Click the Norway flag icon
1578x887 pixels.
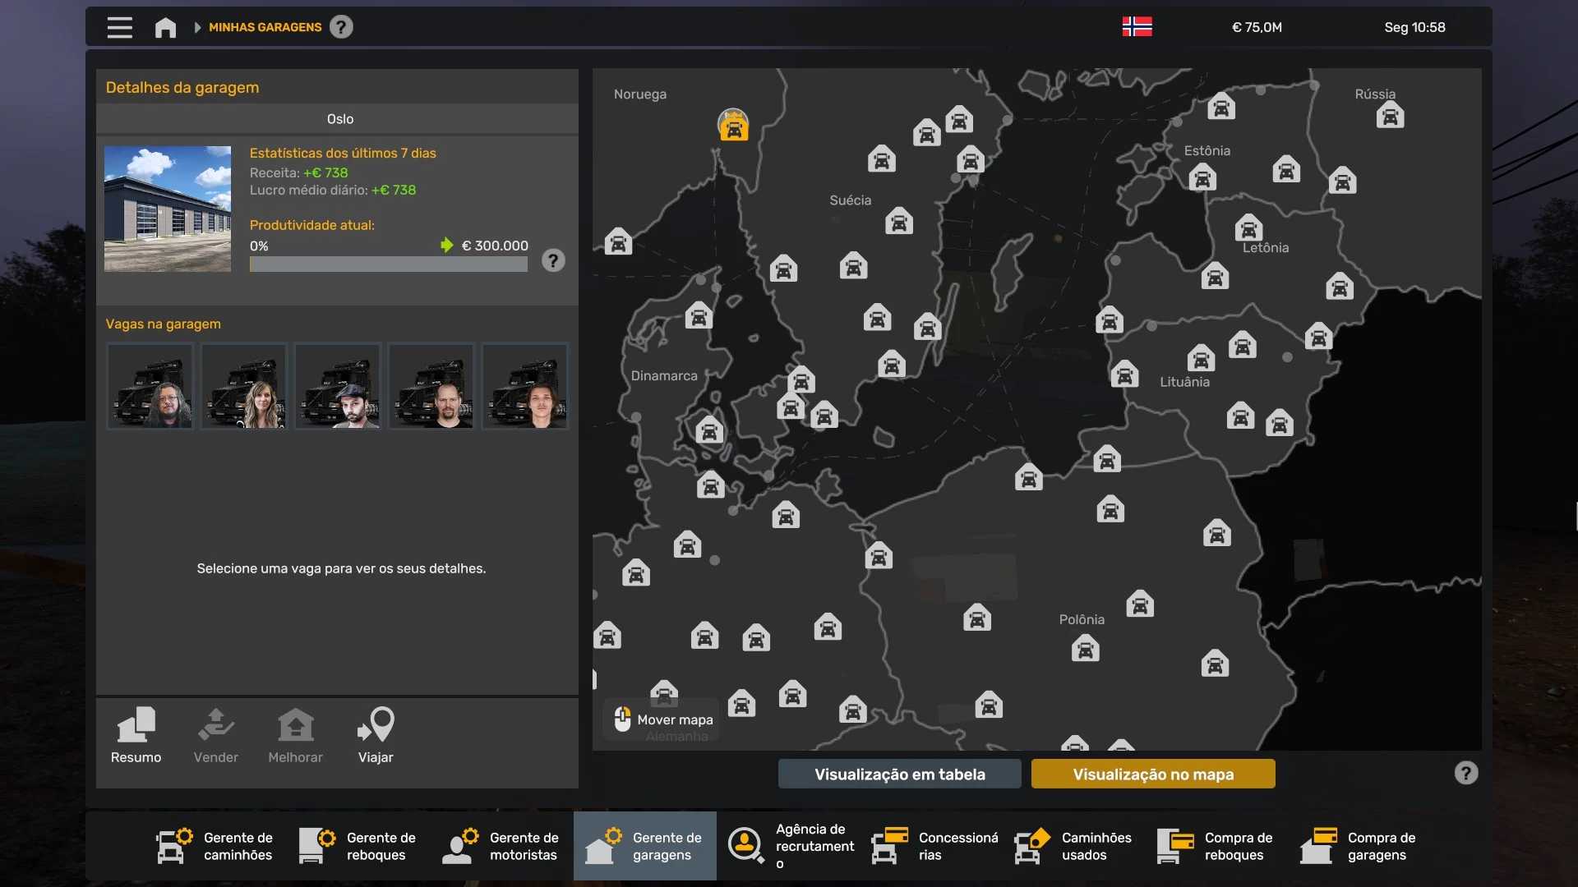pos(1137,27)
